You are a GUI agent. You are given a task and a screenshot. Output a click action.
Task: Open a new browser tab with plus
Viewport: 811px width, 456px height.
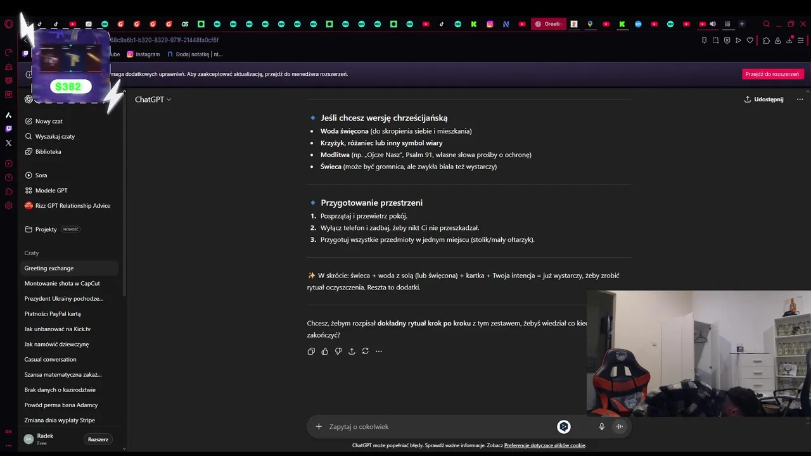point(742,24)
